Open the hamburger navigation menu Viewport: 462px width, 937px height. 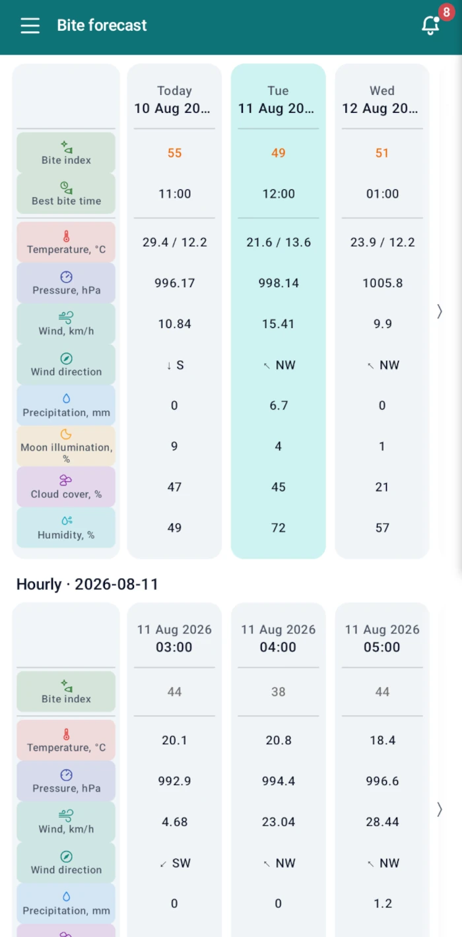[30, 26]
